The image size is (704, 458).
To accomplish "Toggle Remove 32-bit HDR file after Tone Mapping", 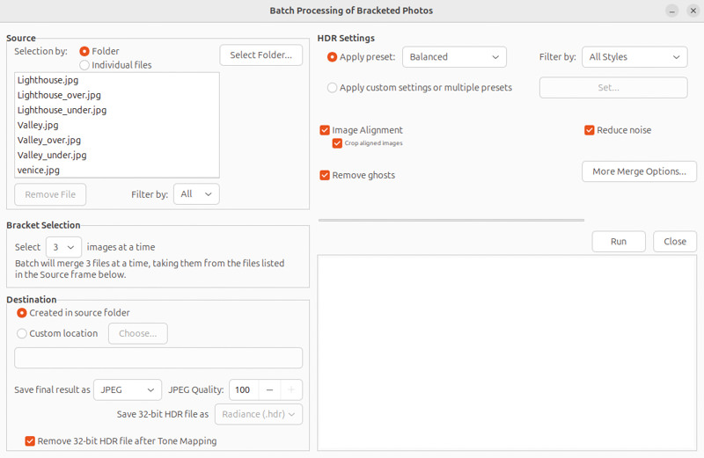I will click(x=30, y=441).
